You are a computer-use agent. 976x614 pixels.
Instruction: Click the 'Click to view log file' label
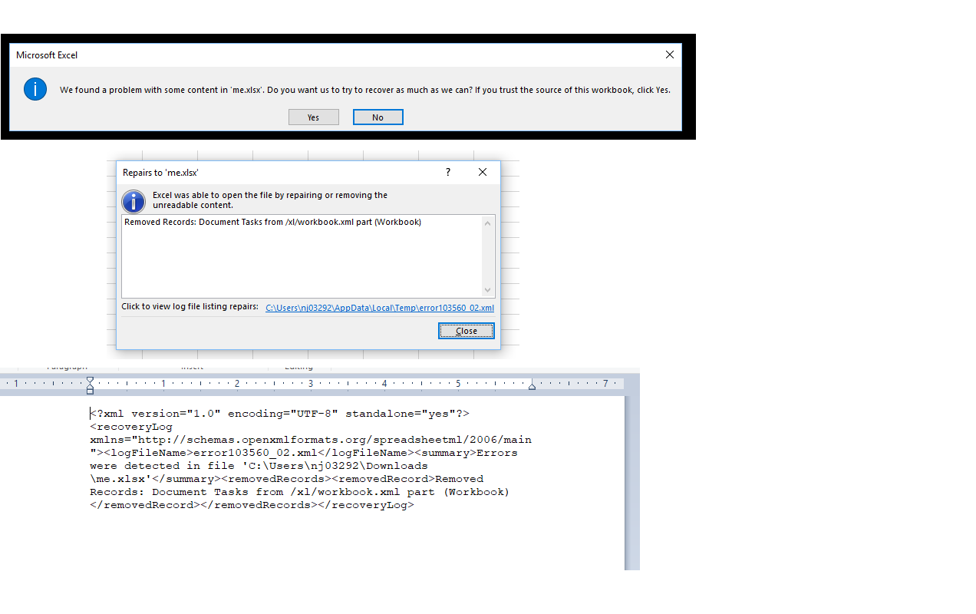[x=190, y=307]
